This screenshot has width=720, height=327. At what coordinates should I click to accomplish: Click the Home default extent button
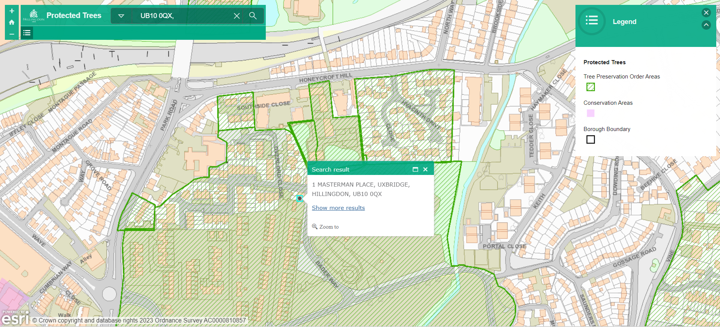12,22
